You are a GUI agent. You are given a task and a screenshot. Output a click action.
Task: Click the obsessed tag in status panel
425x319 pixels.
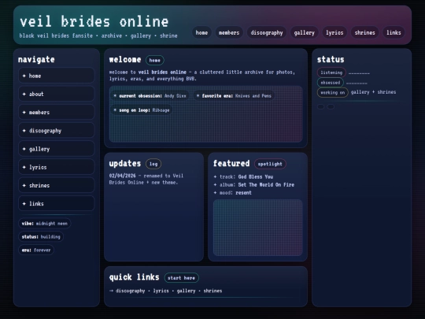click(331, 83)
